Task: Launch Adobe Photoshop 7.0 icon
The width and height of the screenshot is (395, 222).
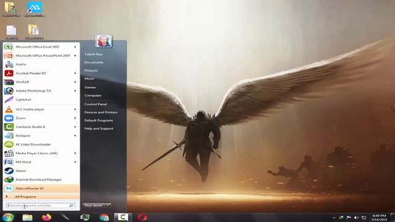Action: pos(9,91)
